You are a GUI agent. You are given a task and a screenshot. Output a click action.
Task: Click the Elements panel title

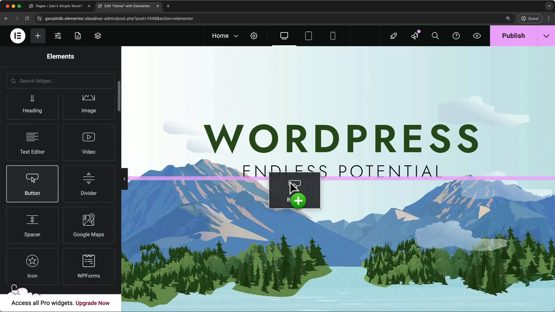tap(60, 56)
